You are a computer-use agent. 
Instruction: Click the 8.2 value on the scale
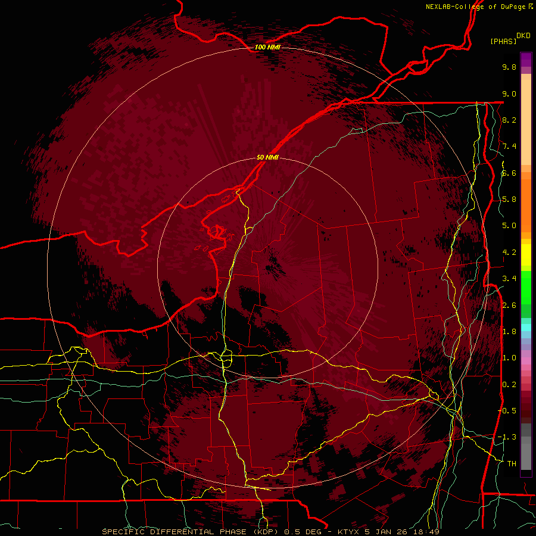pos(509,120)
